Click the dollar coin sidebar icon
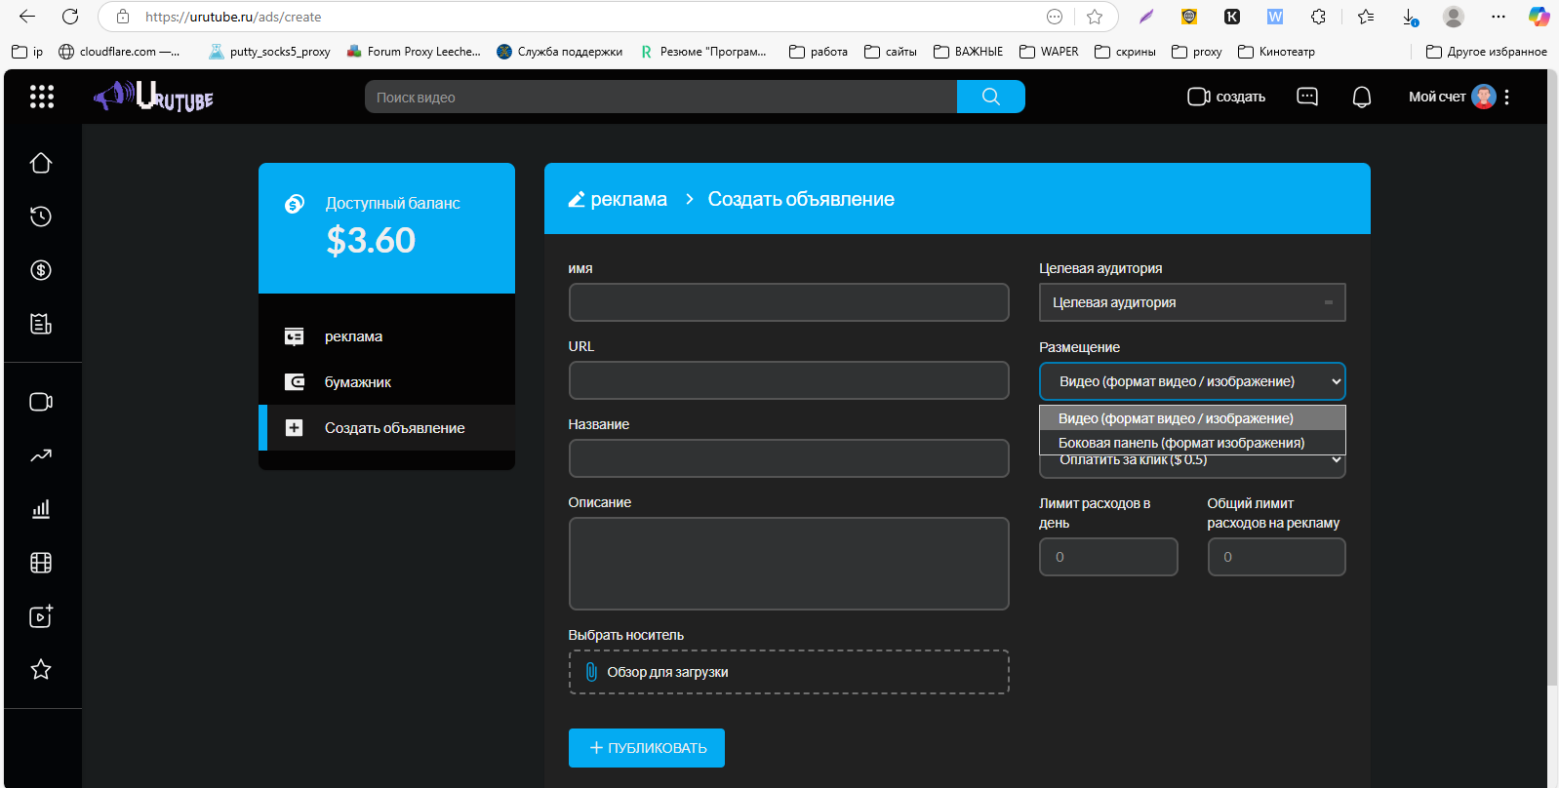The image size is (1559, 788). click(41, 270)
